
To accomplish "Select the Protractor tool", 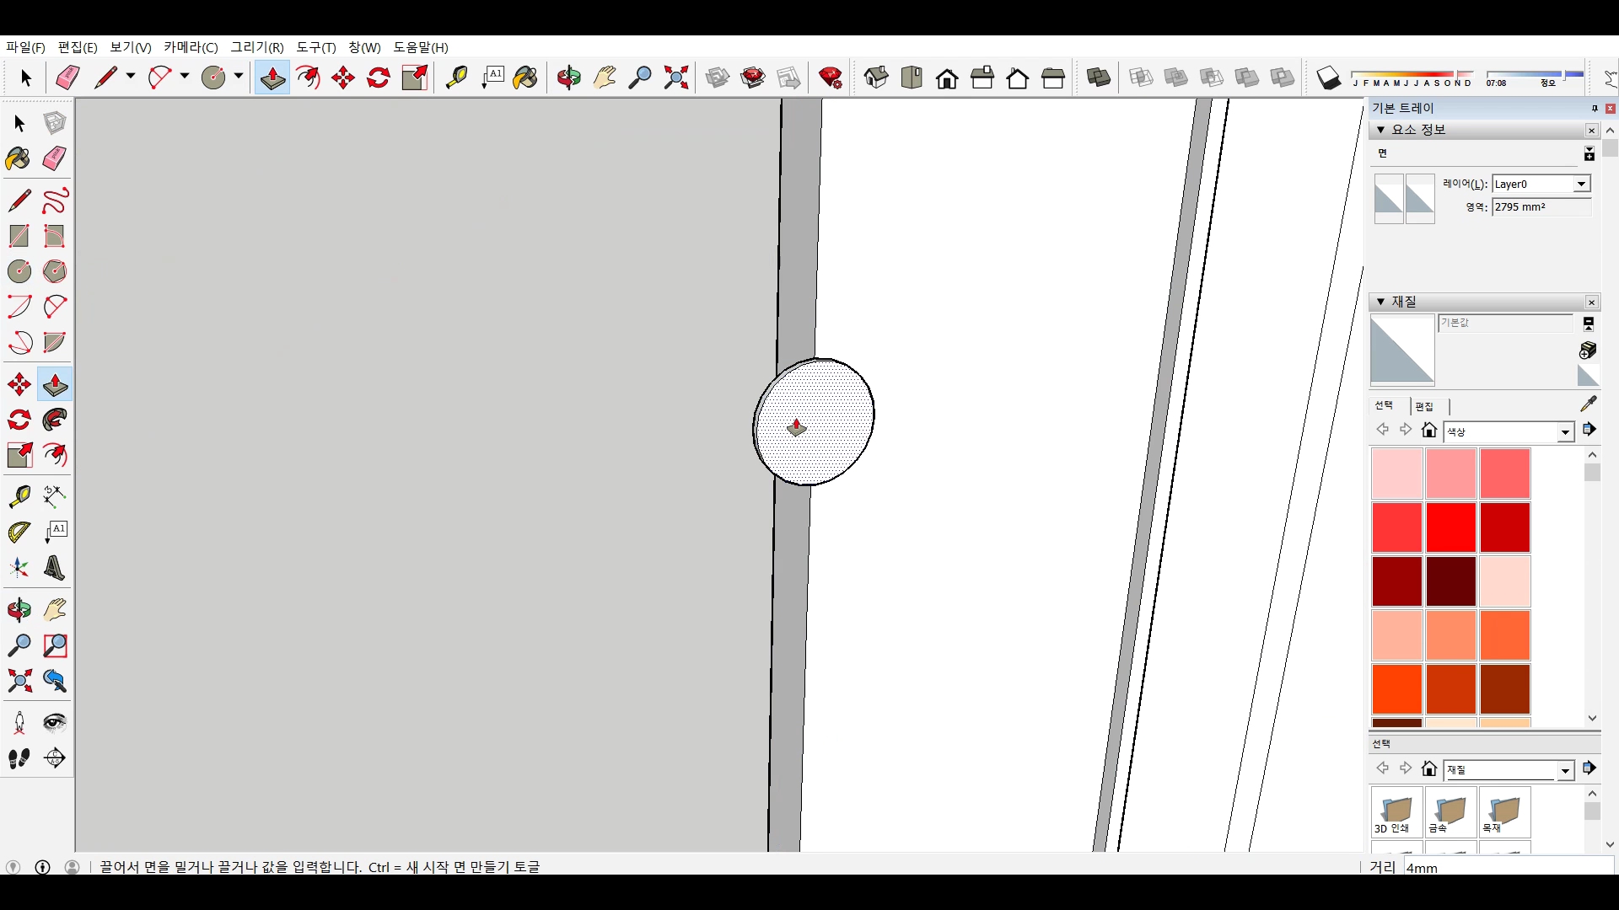I will coord(19,533).
